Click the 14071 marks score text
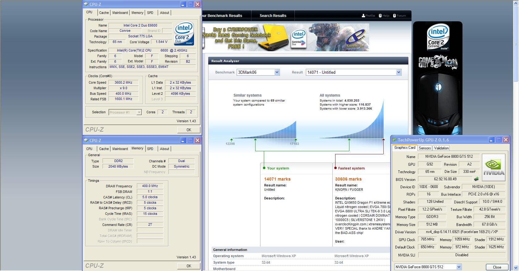This screenshot has width=519, height=271. pos(277,179)
